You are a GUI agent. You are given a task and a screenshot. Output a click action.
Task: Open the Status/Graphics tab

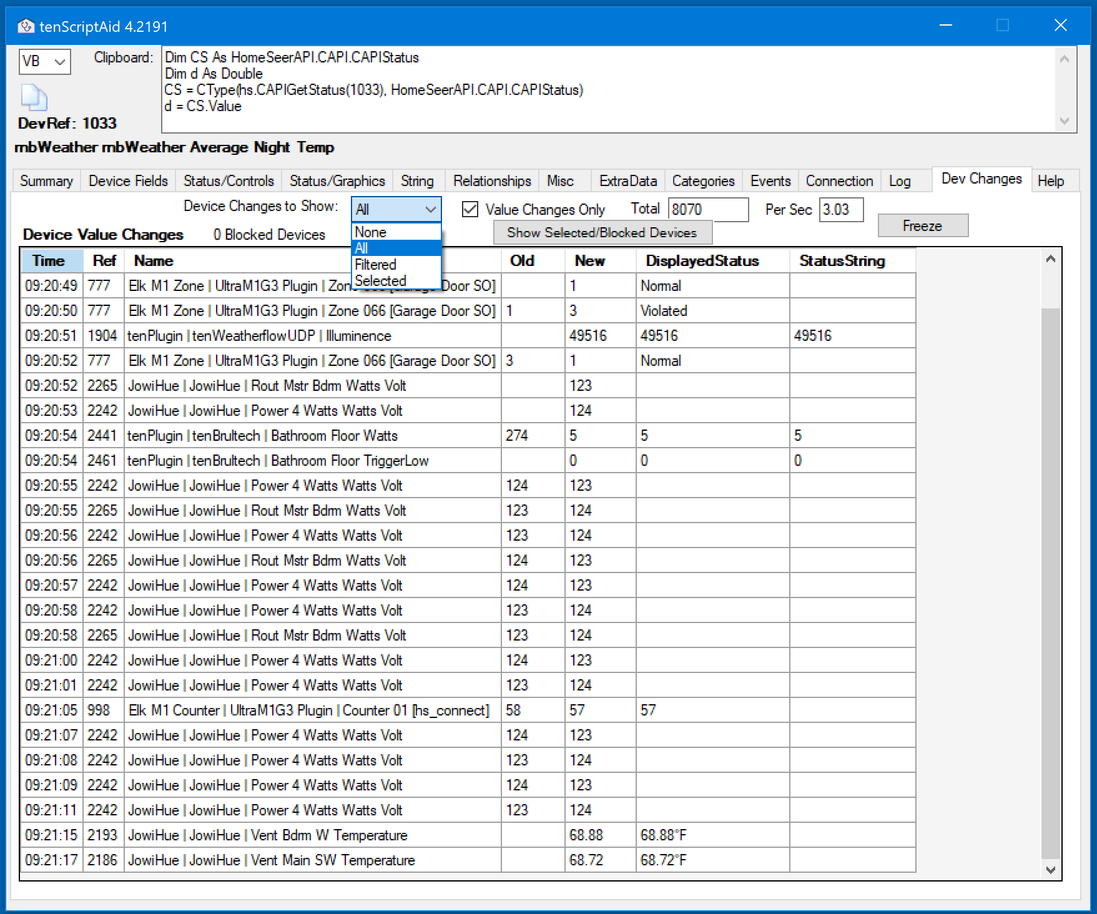[x=337, y=181]
